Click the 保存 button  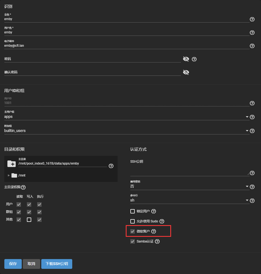coord(13,264)
